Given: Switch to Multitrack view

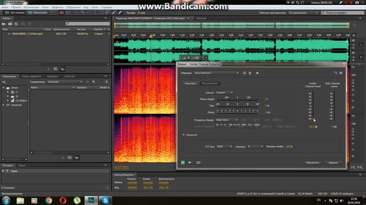Looking at the screenshot, I should [38, 13].
